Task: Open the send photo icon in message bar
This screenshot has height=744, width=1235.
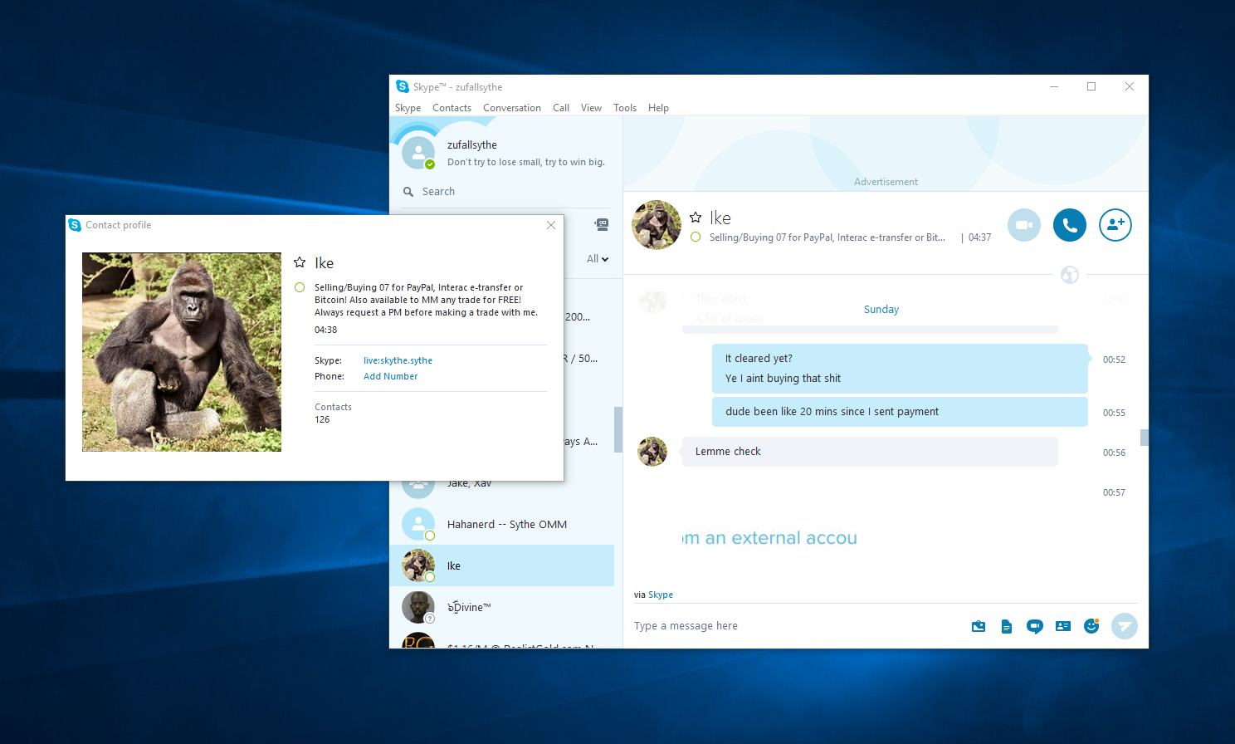Action: [979, 626]
